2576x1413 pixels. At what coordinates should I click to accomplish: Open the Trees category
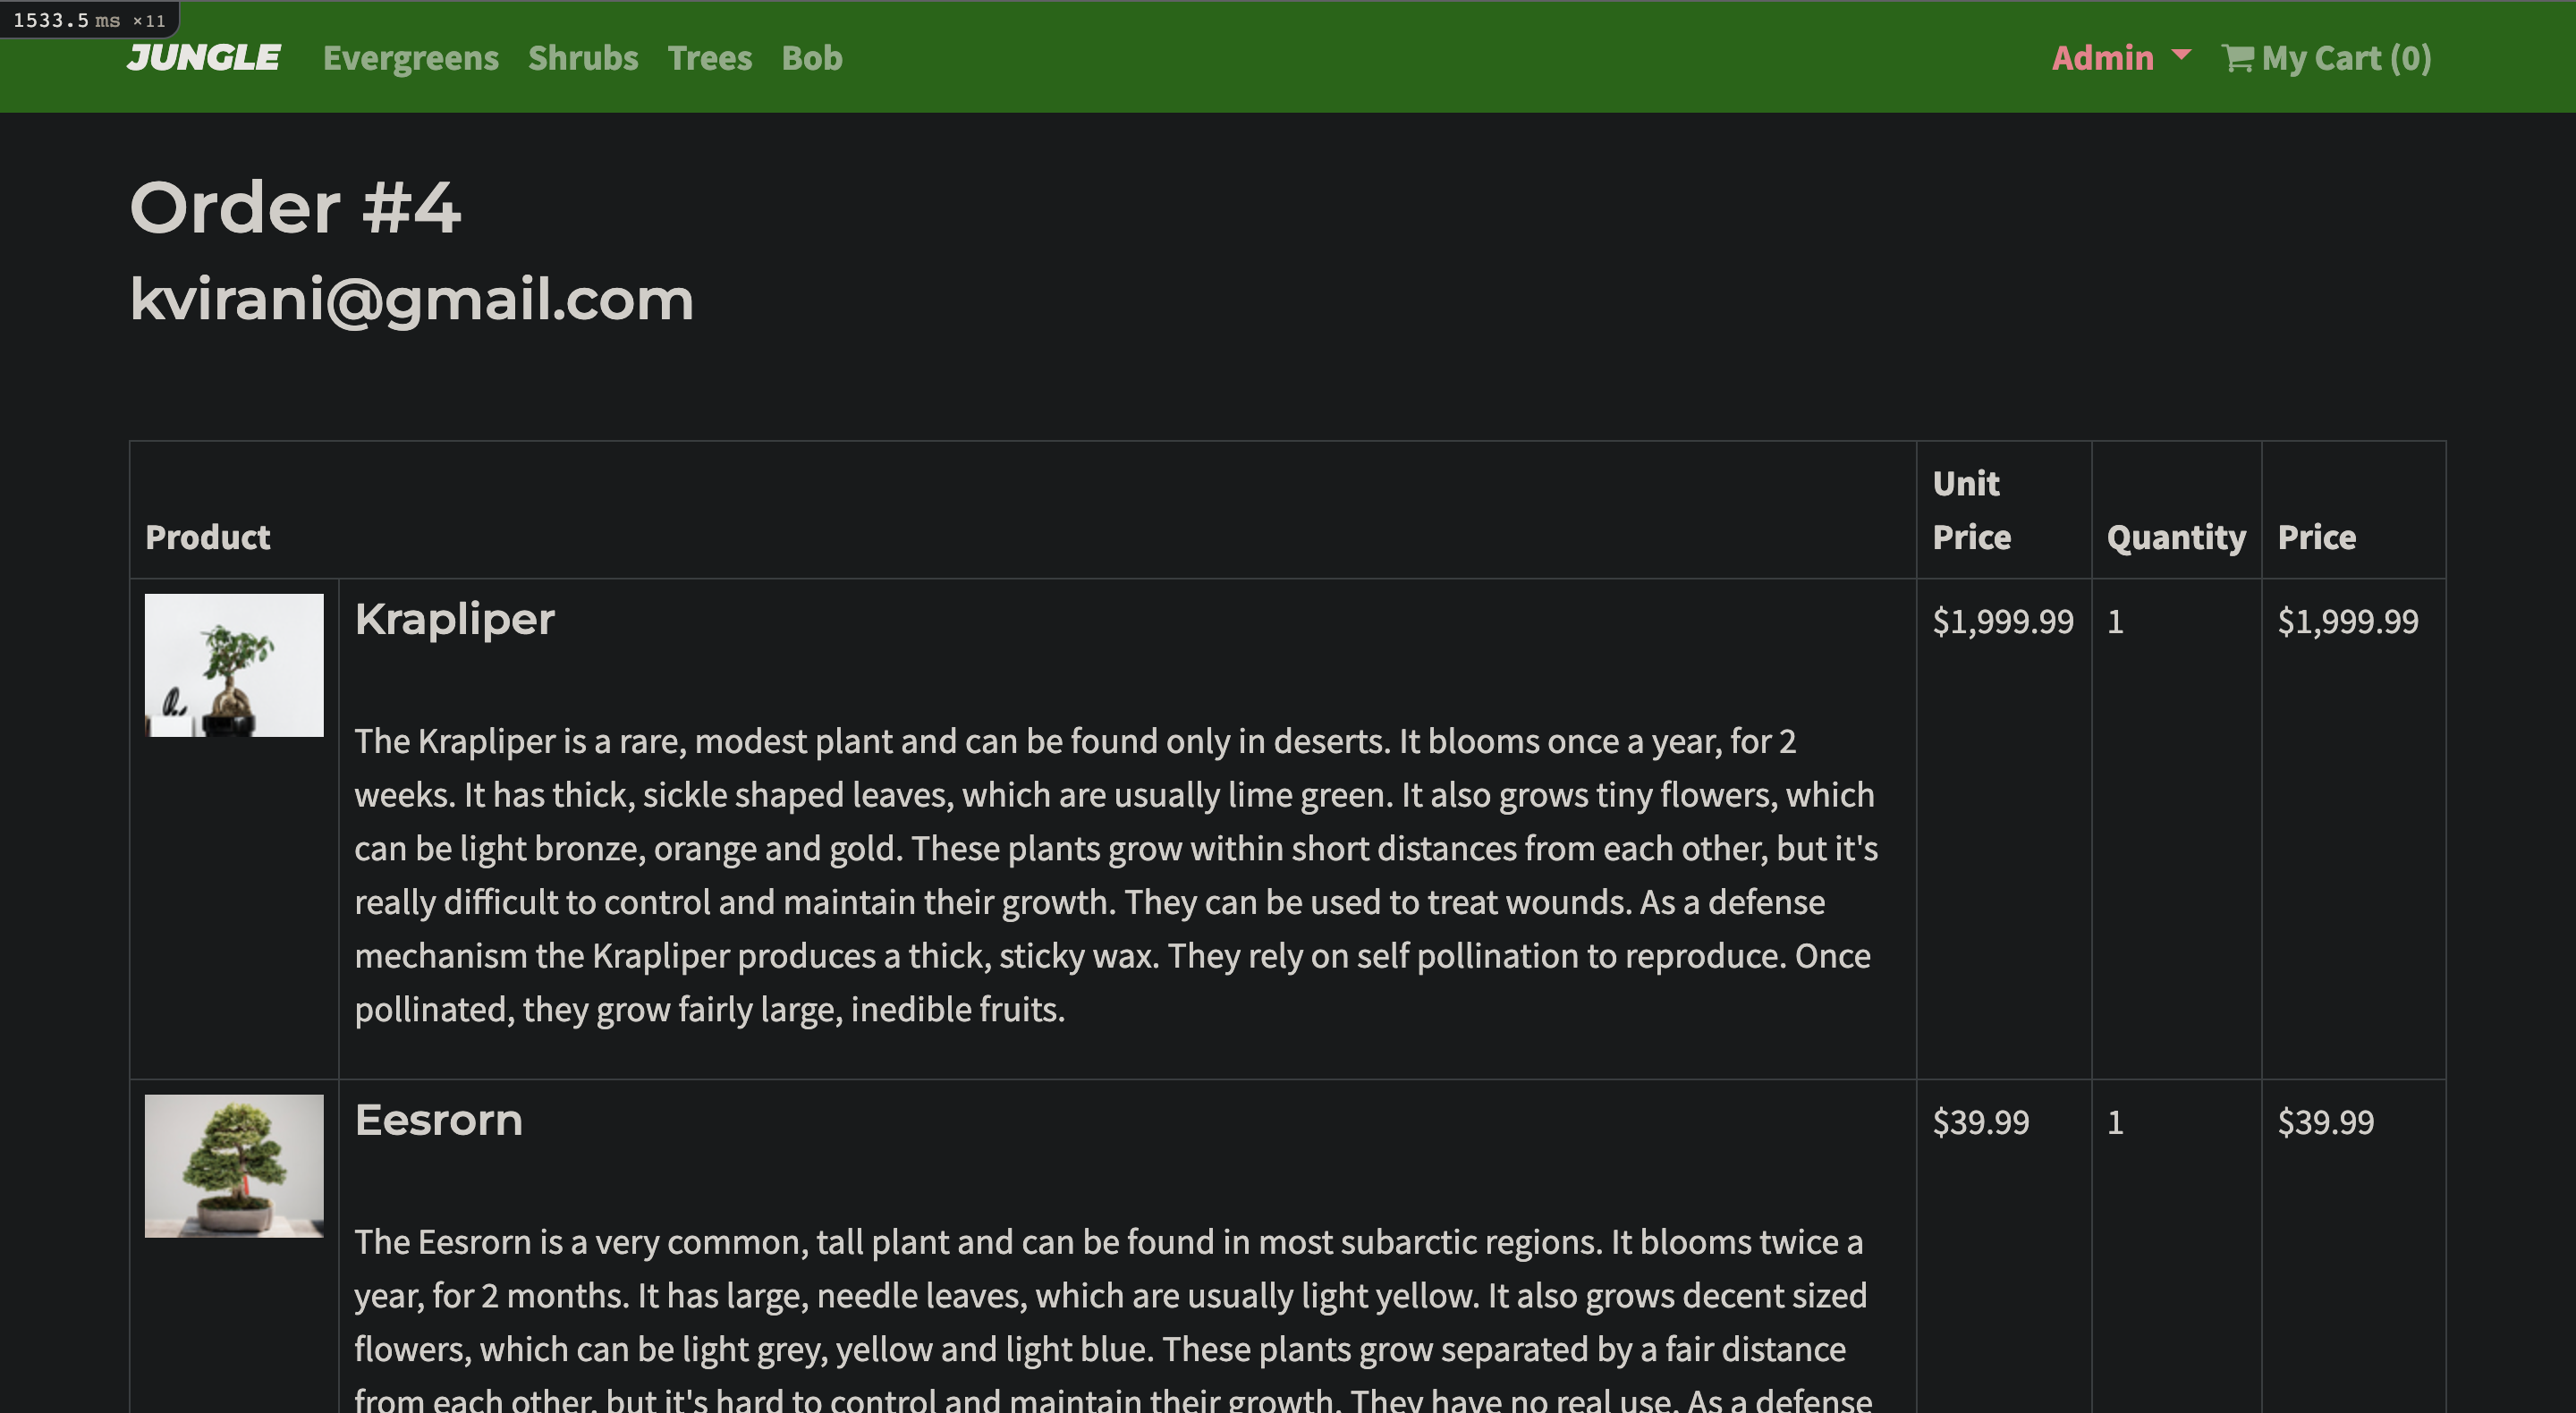tap(710, 58)
